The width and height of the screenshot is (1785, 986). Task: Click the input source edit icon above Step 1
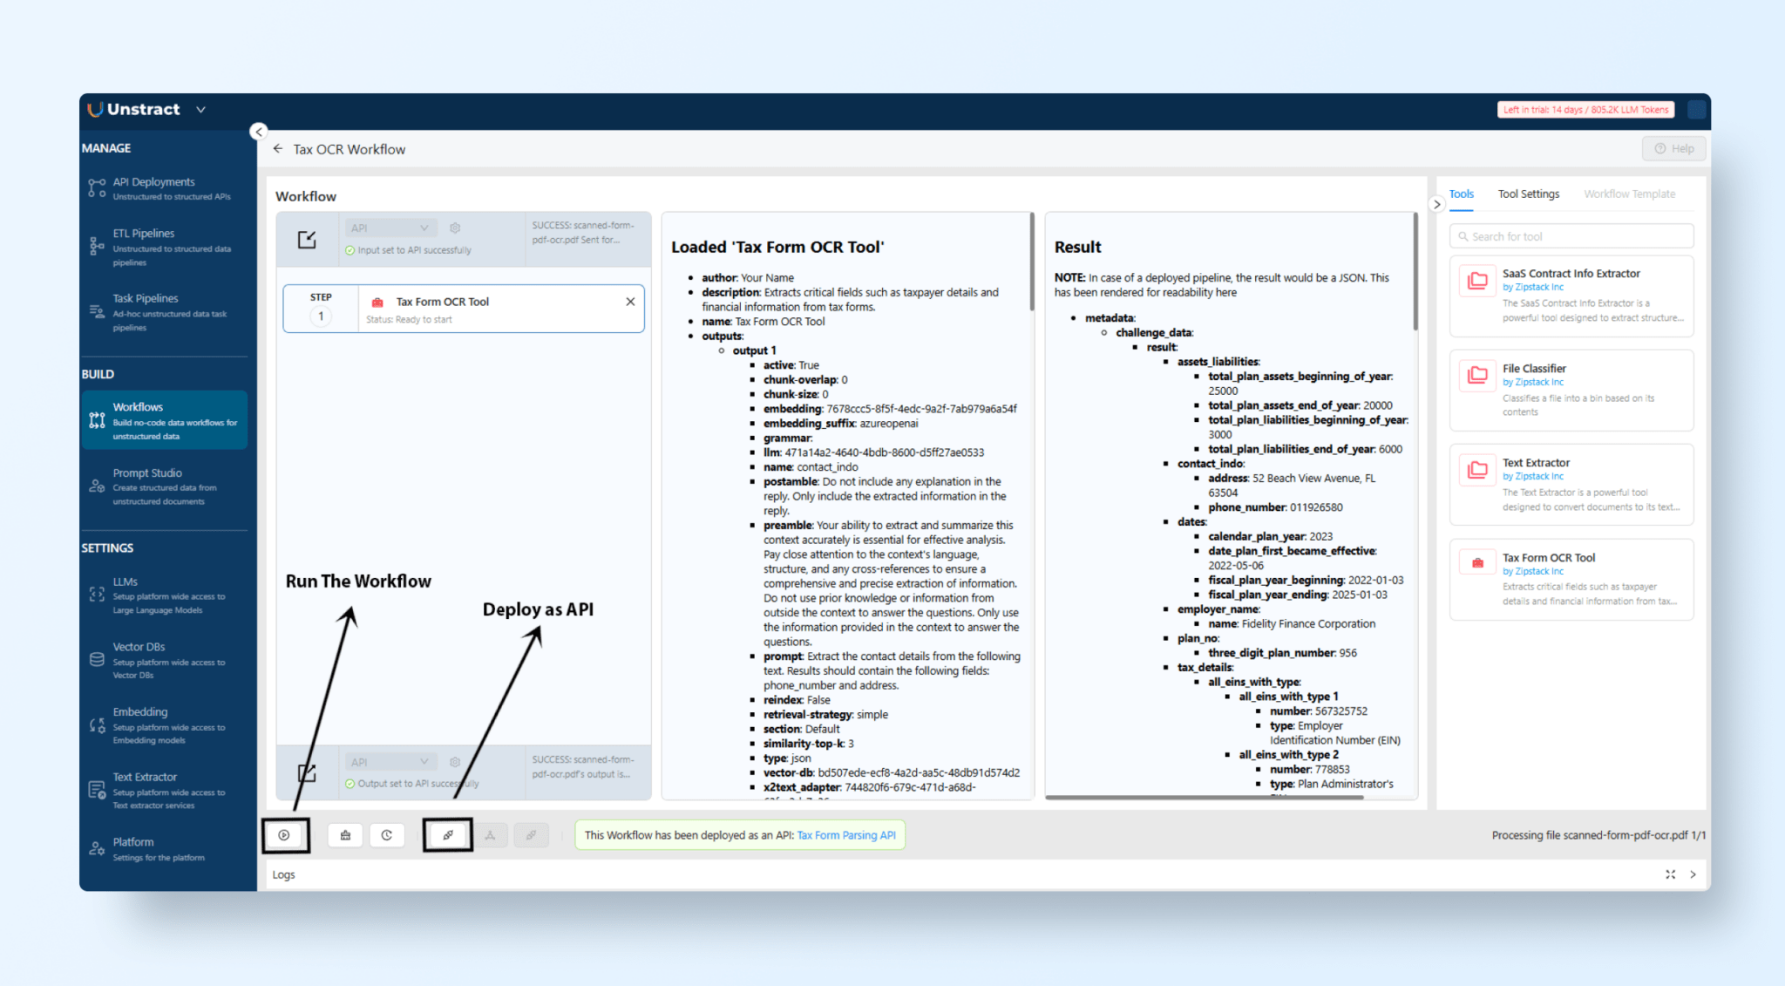pyautogui.click(x=306, y=239)
